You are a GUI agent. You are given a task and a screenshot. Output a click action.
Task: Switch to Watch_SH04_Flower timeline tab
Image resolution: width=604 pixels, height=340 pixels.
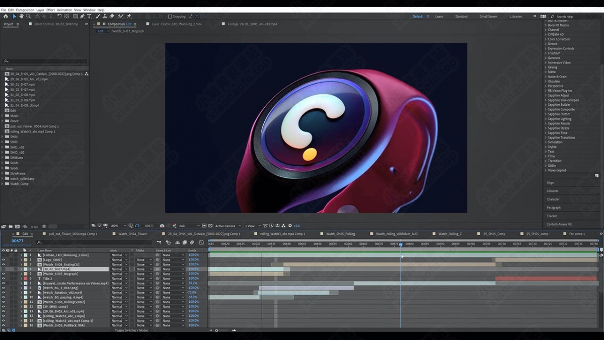point(132,234)
